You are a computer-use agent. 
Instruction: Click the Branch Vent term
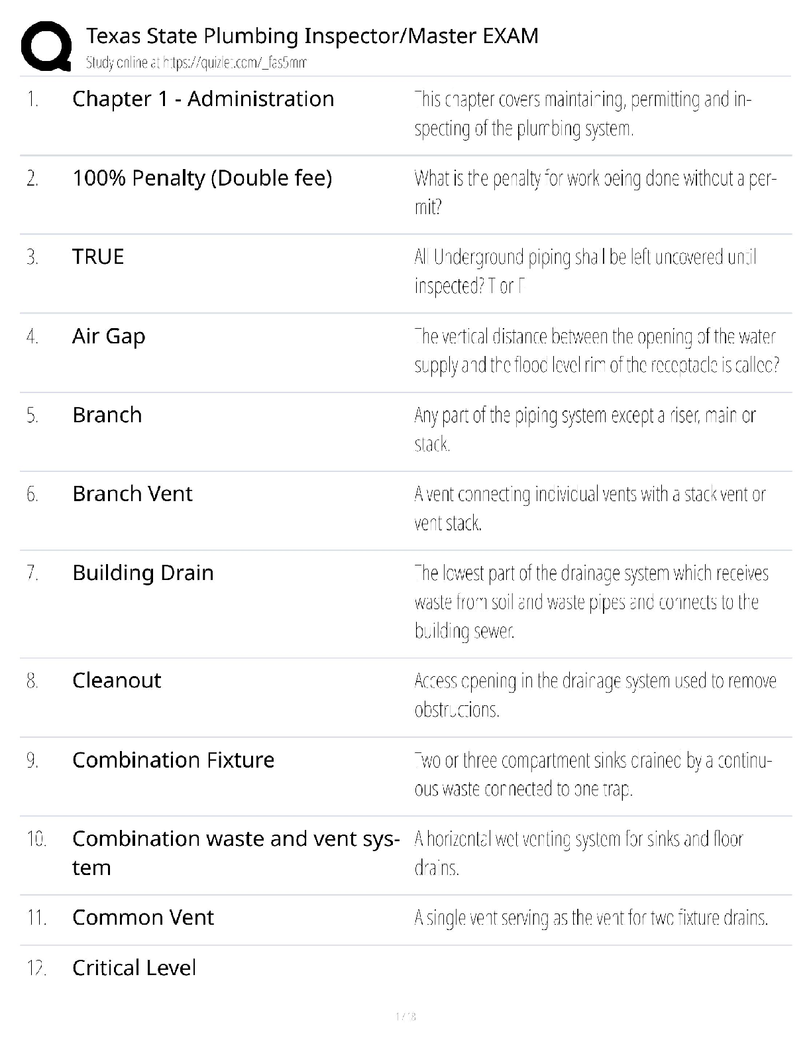[x=132, y=494]
